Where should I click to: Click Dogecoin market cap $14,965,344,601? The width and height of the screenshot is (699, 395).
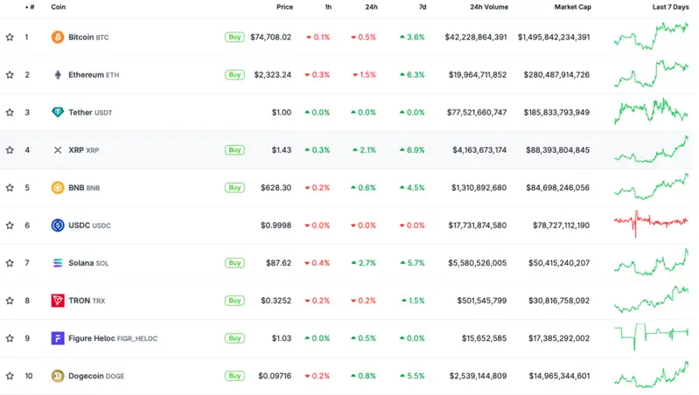coord(559,376)
